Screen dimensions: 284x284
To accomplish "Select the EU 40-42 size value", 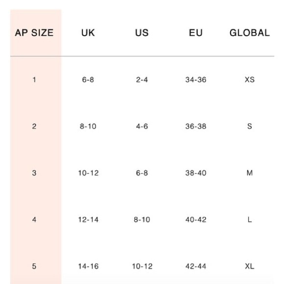I will click(x=195, y=220).
